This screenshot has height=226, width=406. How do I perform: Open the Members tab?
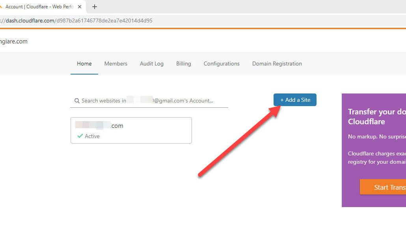115,64
